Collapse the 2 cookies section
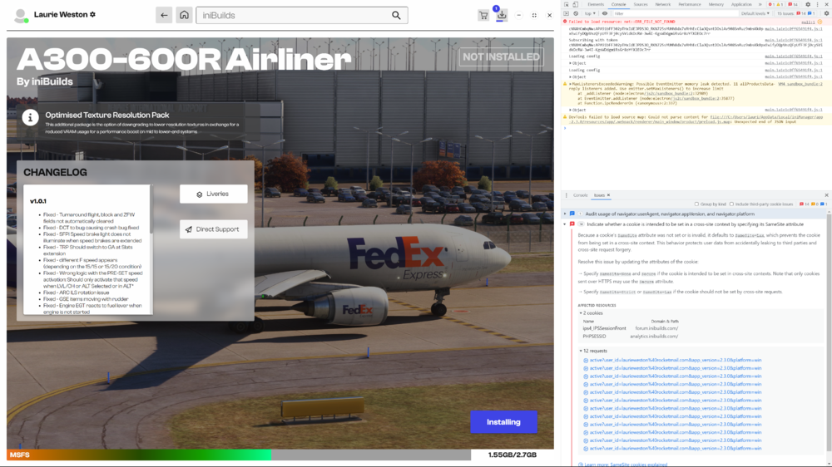This screenshot has height=467, width=832. tap(581, 313)
